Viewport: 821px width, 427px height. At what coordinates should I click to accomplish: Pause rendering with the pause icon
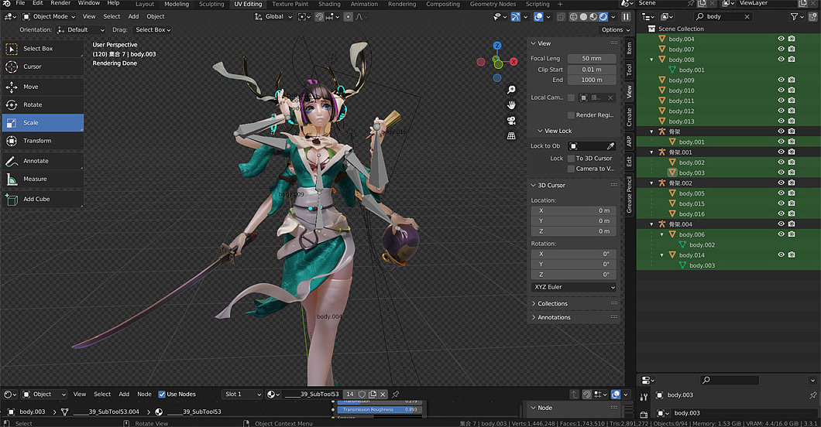tap(626, 17)
